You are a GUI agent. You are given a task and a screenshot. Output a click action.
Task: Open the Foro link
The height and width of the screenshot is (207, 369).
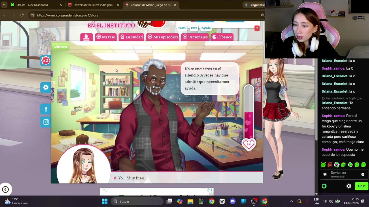194,28
